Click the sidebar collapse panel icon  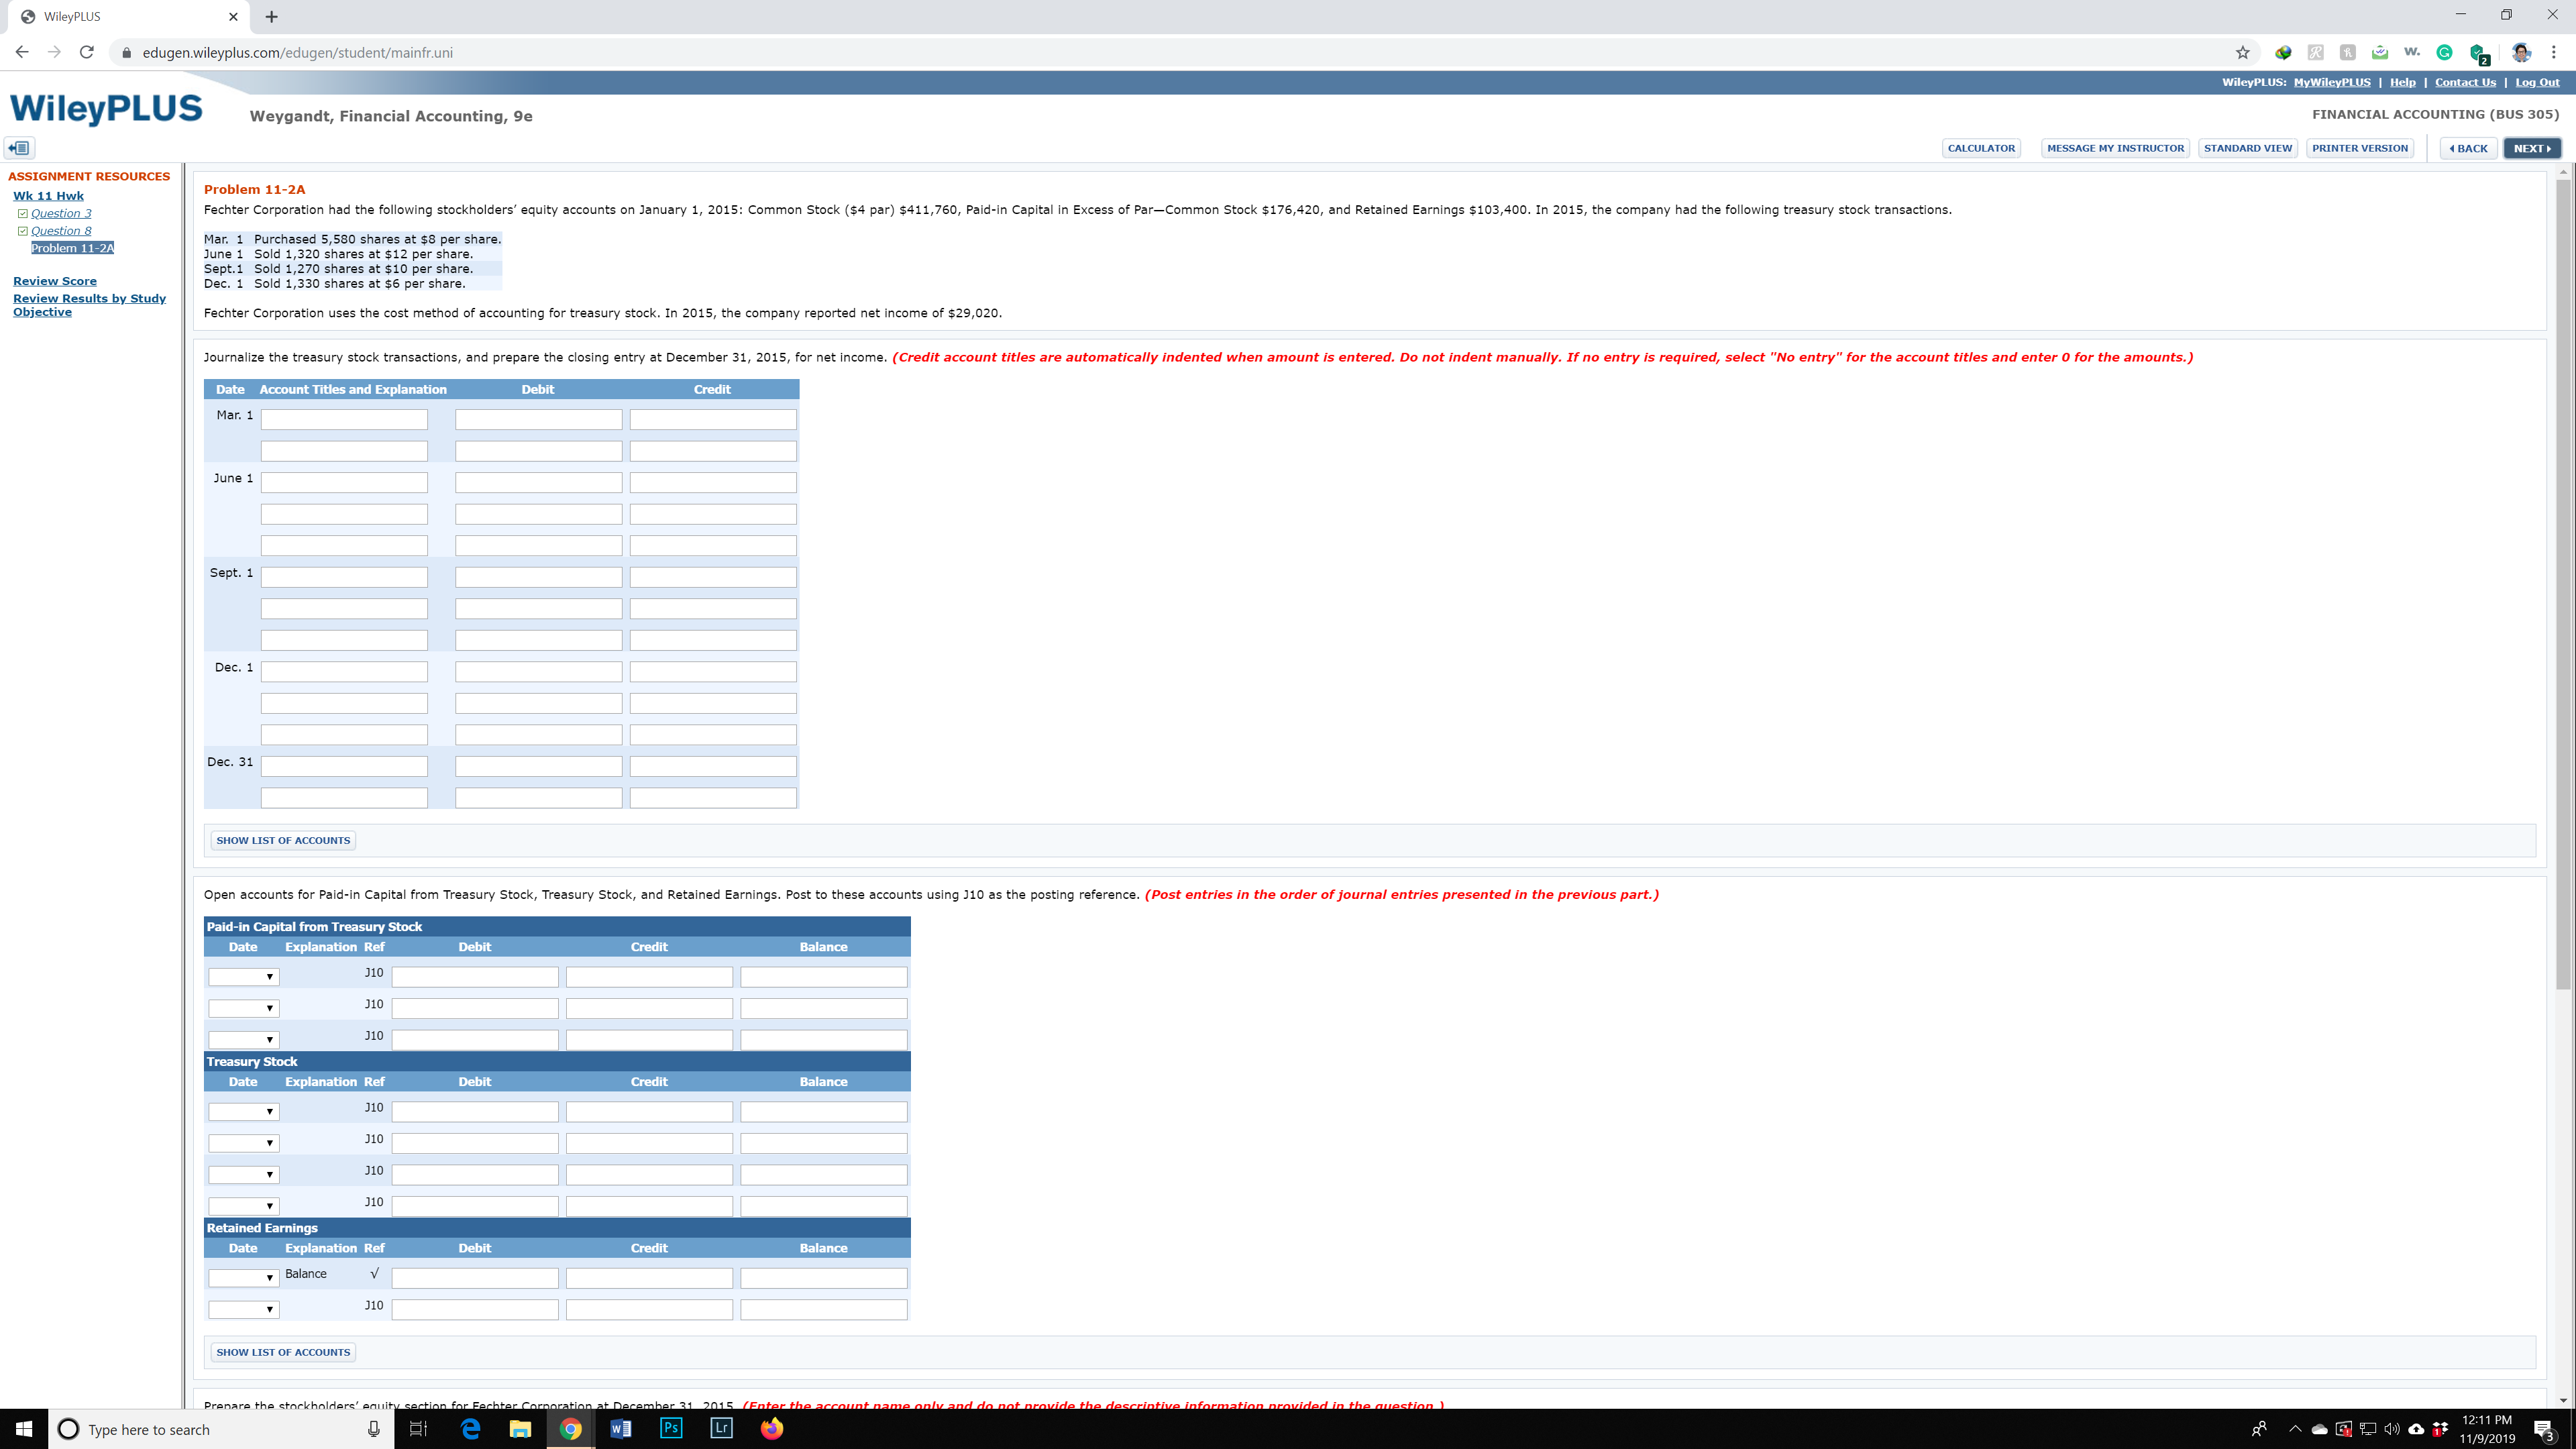19,148
